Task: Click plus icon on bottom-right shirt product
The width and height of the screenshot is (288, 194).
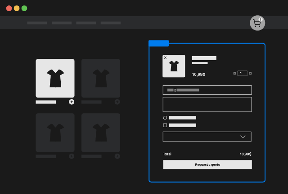Action: (x=117, y=156)
